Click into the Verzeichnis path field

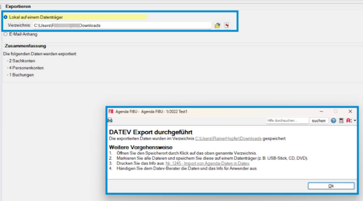click(122, 26)
